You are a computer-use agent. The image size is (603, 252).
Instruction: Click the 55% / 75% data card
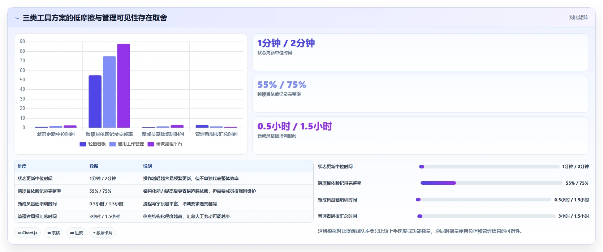[x=420, y=94]
